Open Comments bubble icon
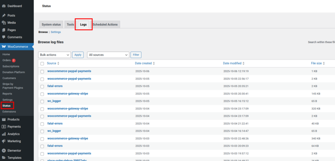 (x=4, y=37)
